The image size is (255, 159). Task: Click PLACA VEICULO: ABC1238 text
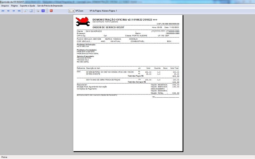point(89,39)
